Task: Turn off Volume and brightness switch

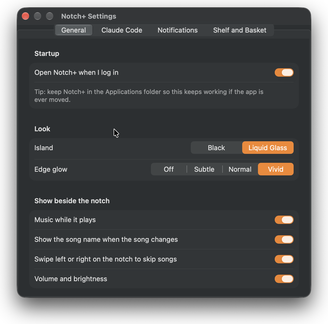Action: click(284, 279)
